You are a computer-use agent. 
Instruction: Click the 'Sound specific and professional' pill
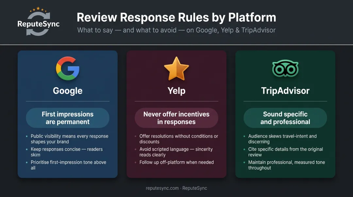[x=285, y=118]
